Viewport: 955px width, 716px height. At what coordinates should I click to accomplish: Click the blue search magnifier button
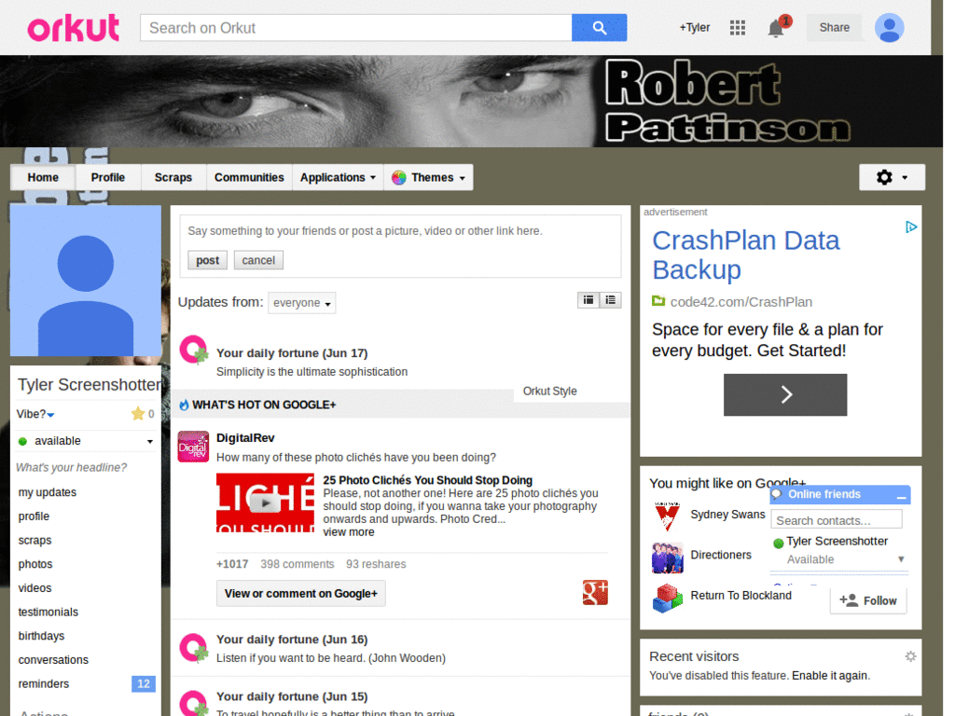(599, 28)
